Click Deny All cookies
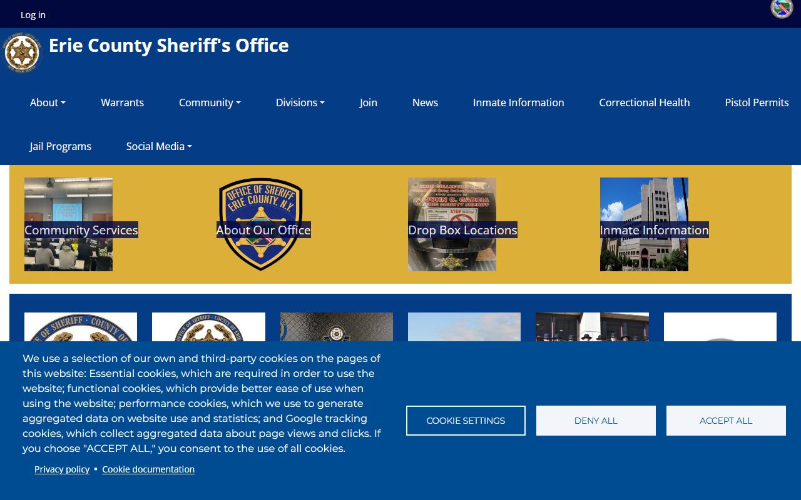This screenshot has width=801, height=500. pyautogui.click(x=596, y=421)
